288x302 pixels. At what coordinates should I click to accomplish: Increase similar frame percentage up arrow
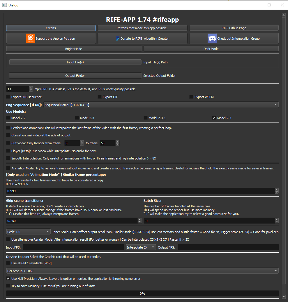tap(276, 190)
